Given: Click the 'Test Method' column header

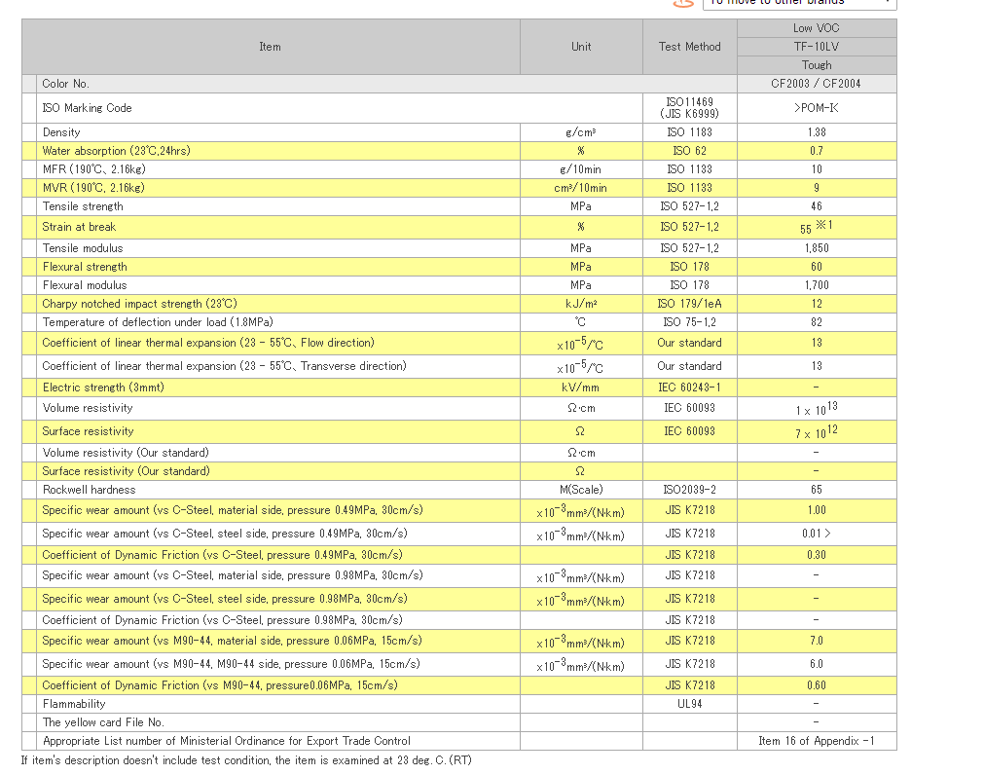Looking at the screenshot, I should pyautogui.click(x=690, y=47).
